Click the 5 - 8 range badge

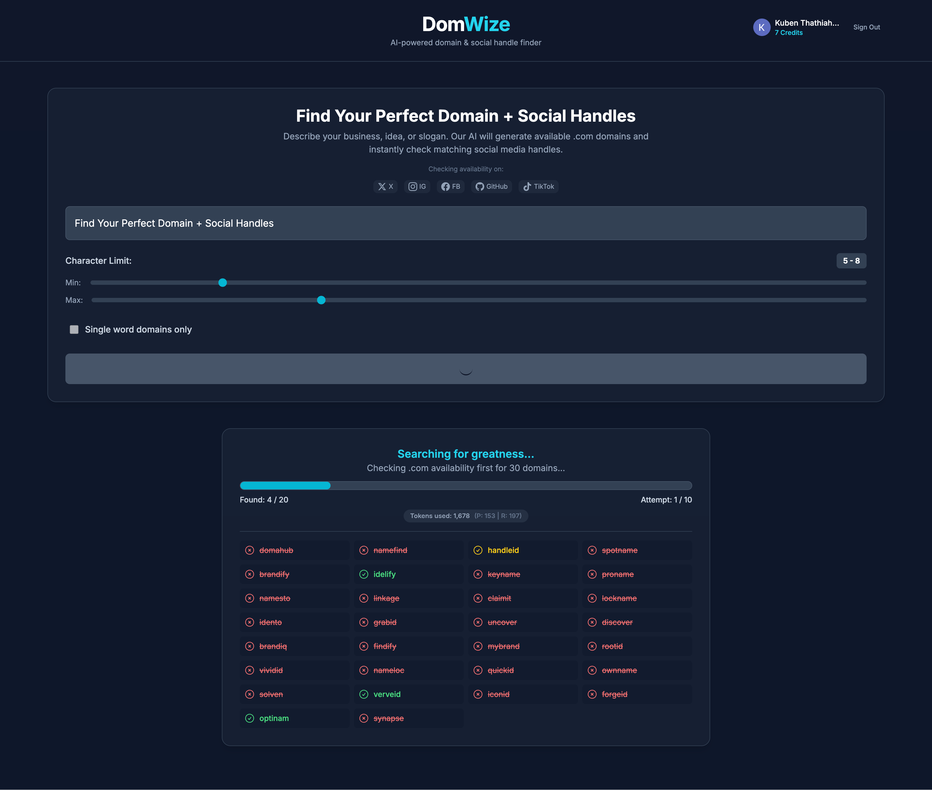[851, 261]
